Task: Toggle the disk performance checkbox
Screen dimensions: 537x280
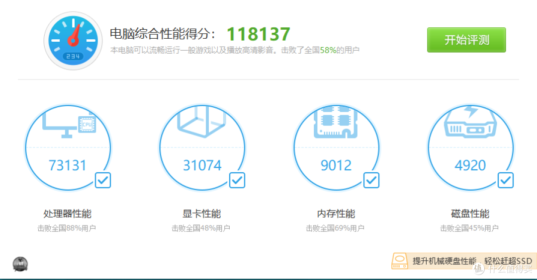Action: coord(506,180)
